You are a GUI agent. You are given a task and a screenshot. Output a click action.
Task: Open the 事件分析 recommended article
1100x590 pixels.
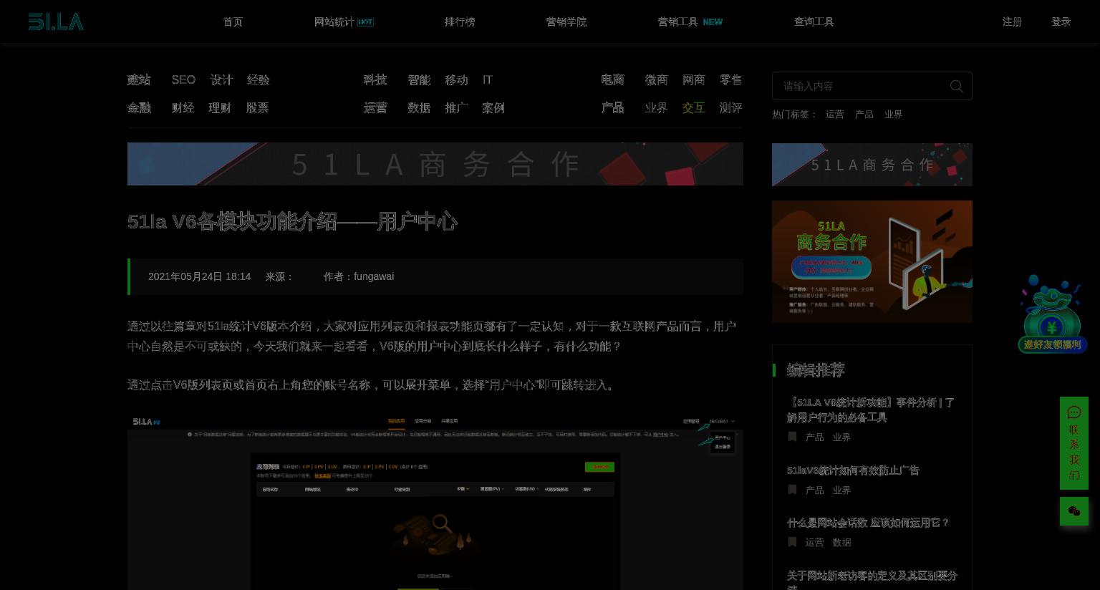tap(871, 410)
